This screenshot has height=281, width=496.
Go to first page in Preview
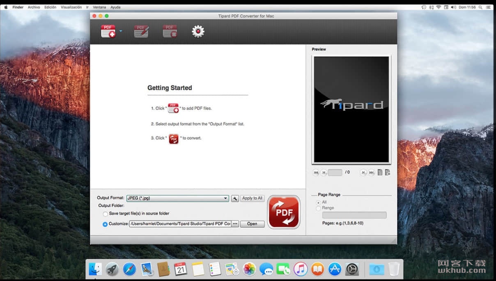point(316,173)
